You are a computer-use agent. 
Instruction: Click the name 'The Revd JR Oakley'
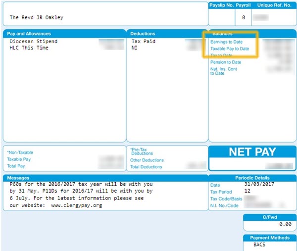[x=36, y=17]
